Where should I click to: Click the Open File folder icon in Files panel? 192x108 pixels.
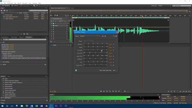pyautogui.click(x=1, y=10)
